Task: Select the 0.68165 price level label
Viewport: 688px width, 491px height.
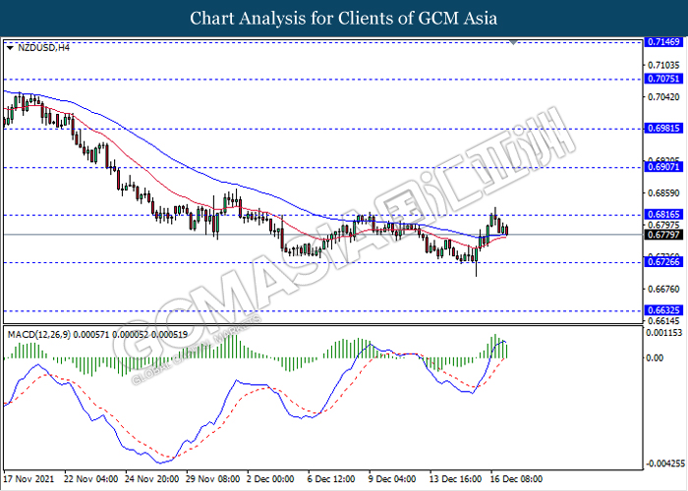Action: pyautogui.click(x=663, y=214)
